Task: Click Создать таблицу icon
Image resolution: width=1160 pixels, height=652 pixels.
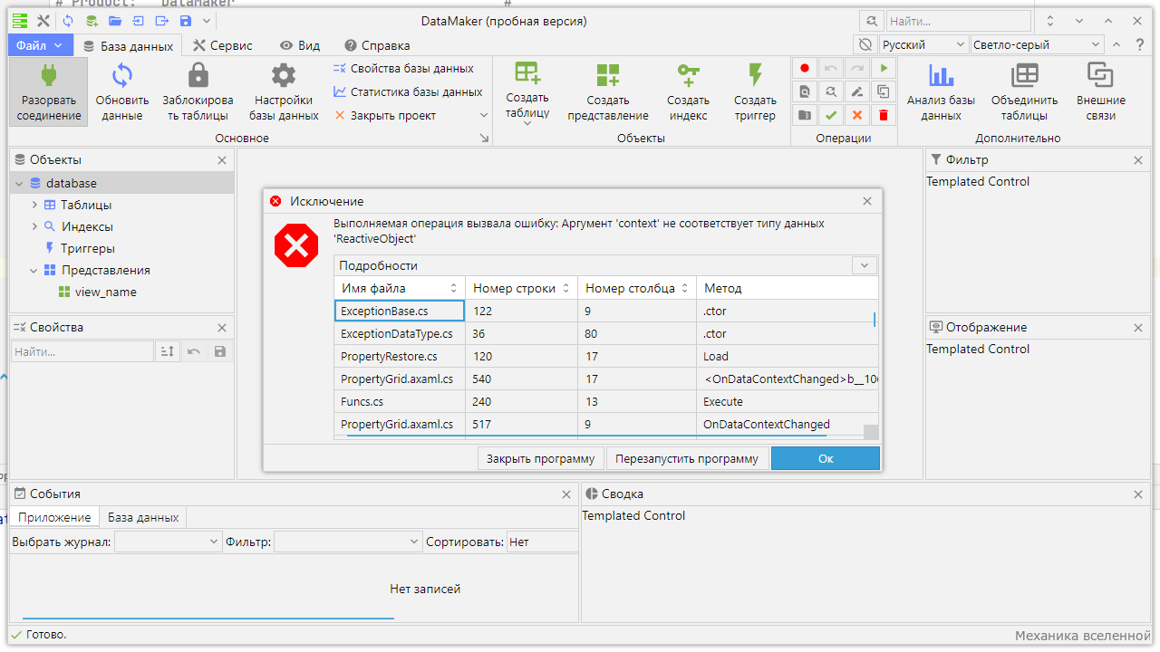Action: (x=527, y=72)
